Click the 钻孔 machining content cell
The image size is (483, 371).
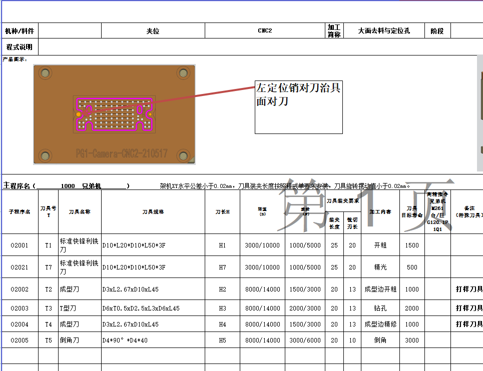[x=379, y=308]
